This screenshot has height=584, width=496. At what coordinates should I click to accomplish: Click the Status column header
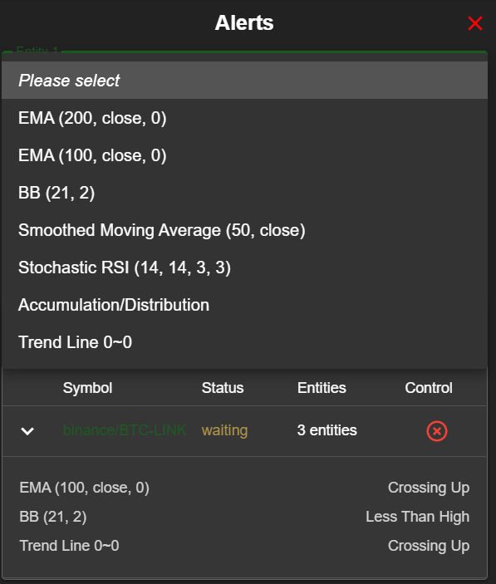click(223, 388)
